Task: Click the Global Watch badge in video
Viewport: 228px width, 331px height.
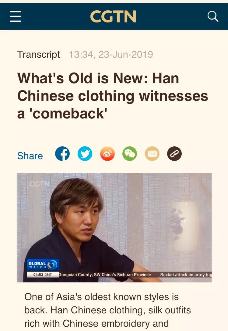Action: [43, 265]
